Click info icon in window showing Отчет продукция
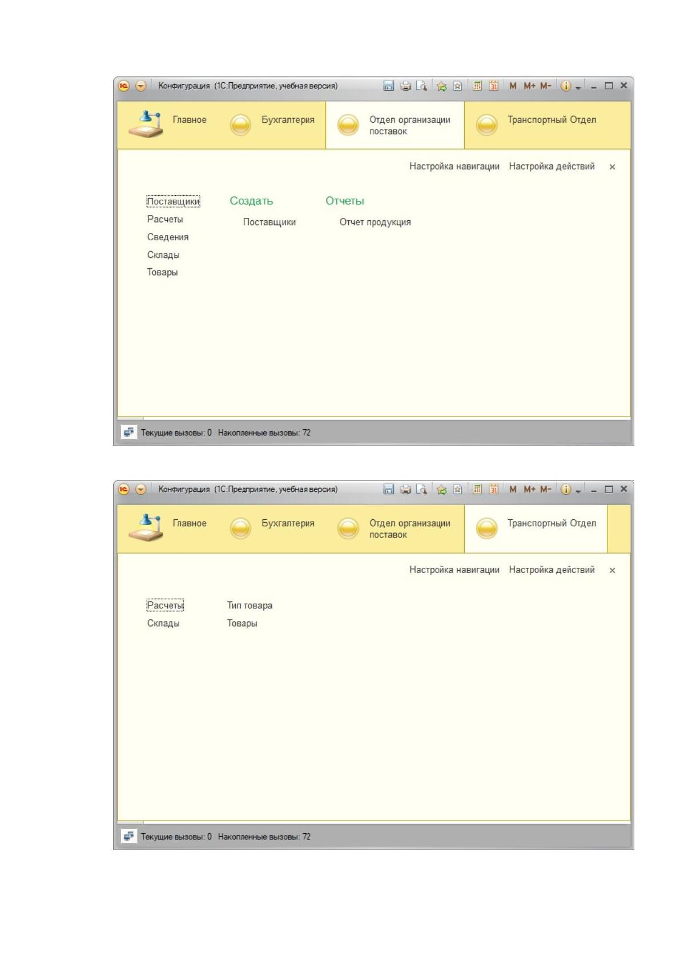Viewport: 680px width, 961px height. point(565,86)
